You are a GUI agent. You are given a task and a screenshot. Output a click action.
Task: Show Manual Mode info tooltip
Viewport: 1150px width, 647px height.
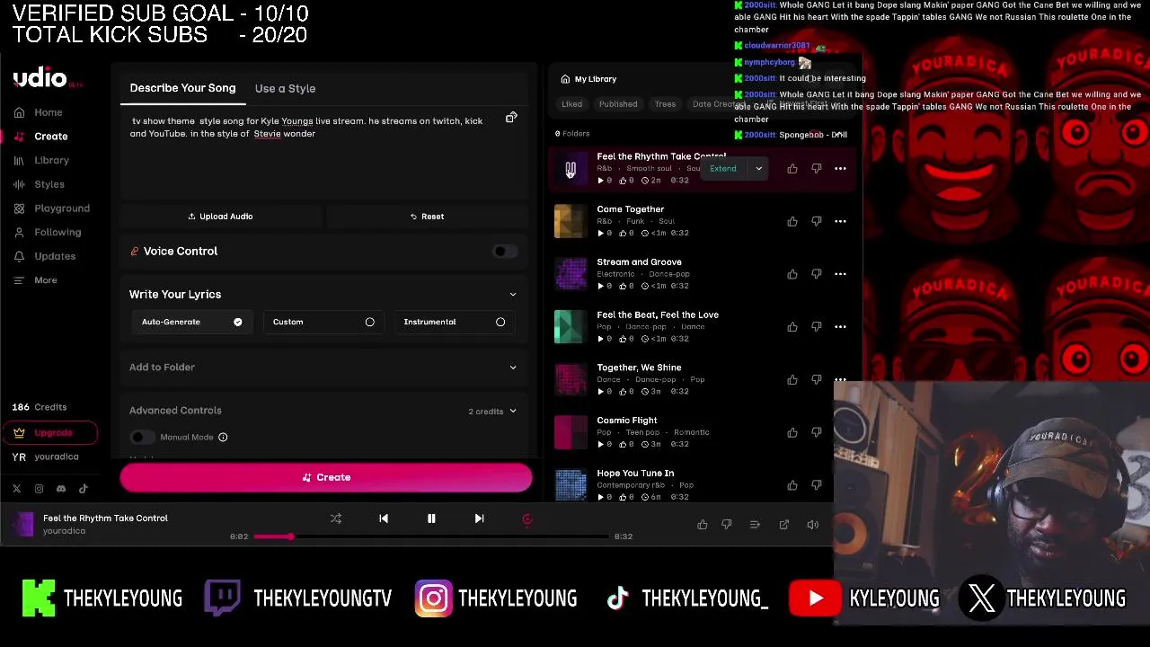click(223, 438)
